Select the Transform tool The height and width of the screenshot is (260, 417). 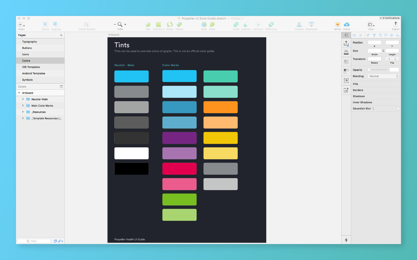[x=158, y=24]
